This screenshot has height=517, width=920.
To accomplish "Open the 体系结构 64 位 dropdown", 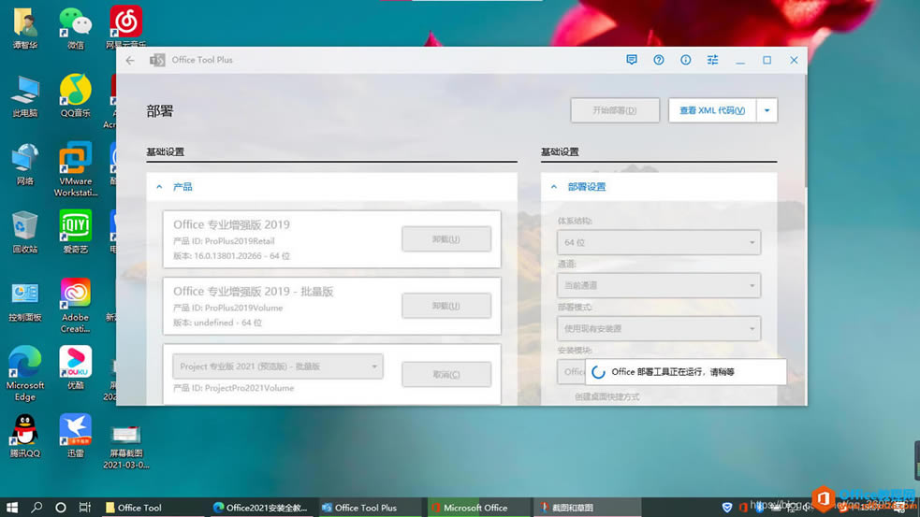I will [x=659, y=242].
